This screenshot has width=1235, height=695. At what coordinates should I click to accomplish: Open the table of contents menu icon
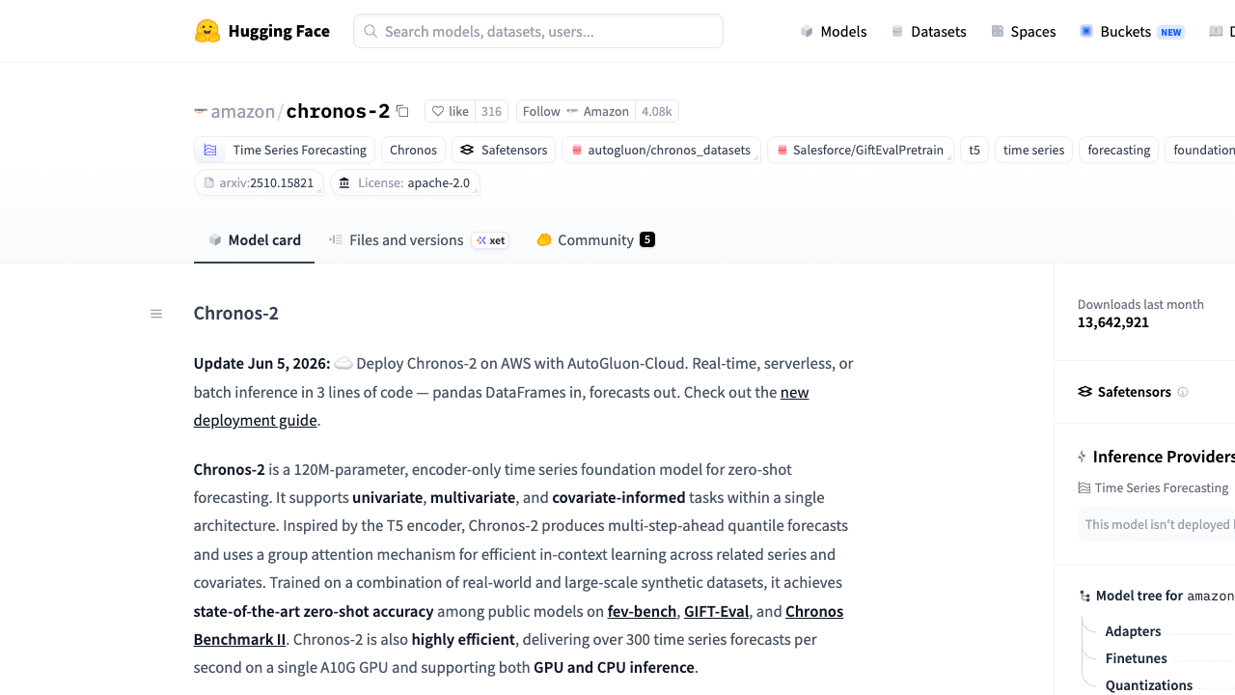156,314
